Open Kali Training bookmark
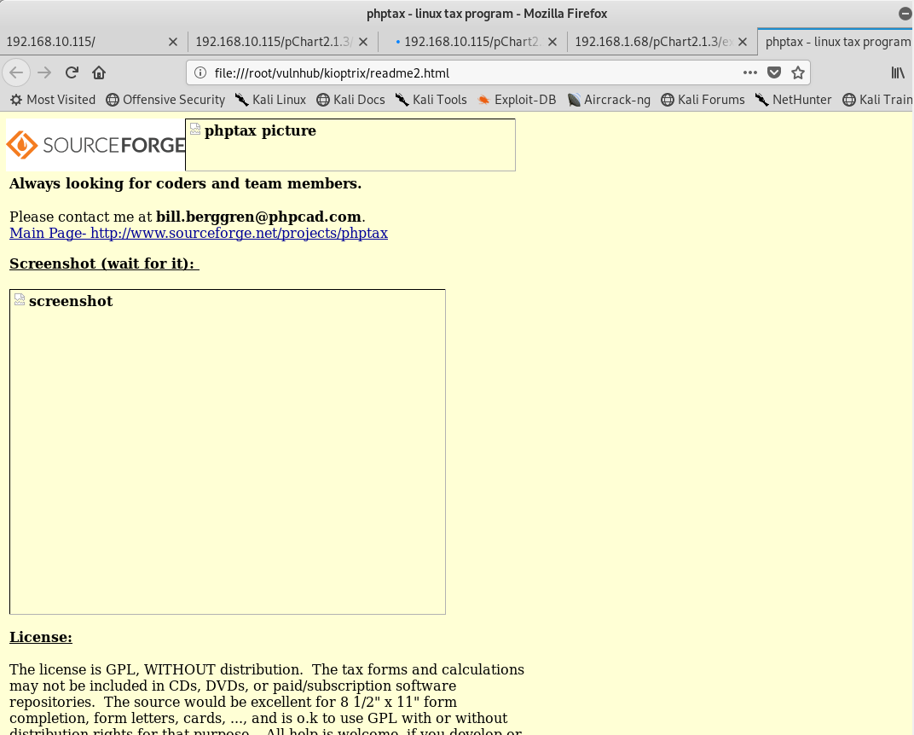The width and height of the screenshot is (914, 735). pyautogui.click(x=878, y=100)
